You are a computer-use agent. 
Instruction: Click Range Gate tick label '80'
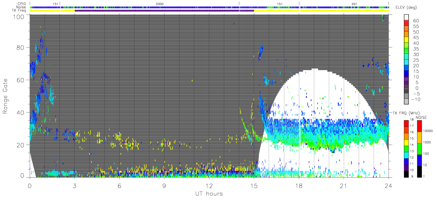(21, 48)
